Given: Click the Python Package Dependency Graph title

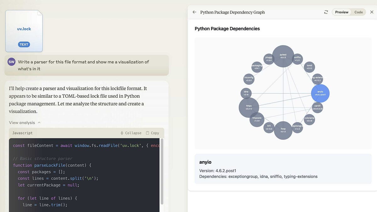Looking at the screenshot, I should [x=232, y=12].
